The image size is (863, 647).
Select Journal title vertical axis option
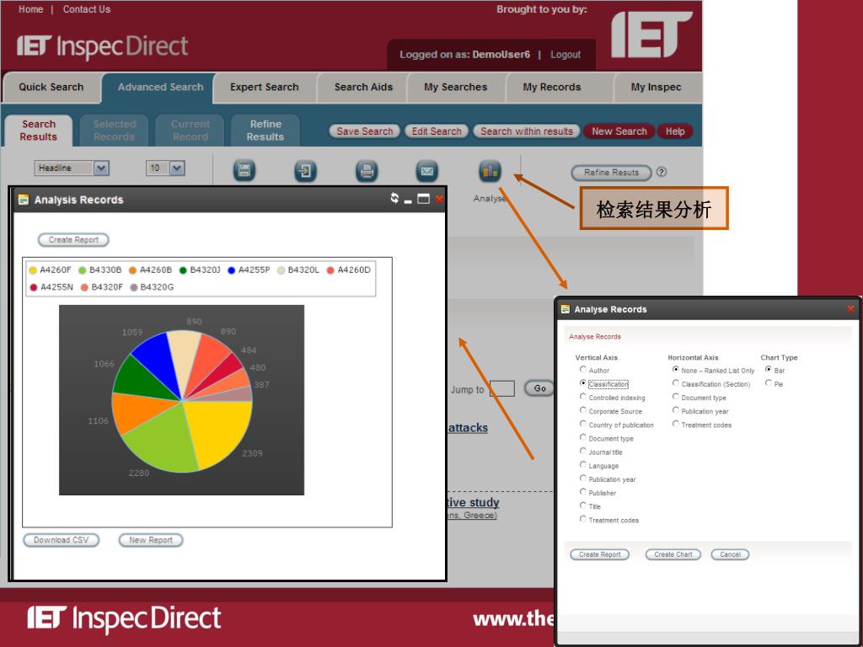coord(583,452)
